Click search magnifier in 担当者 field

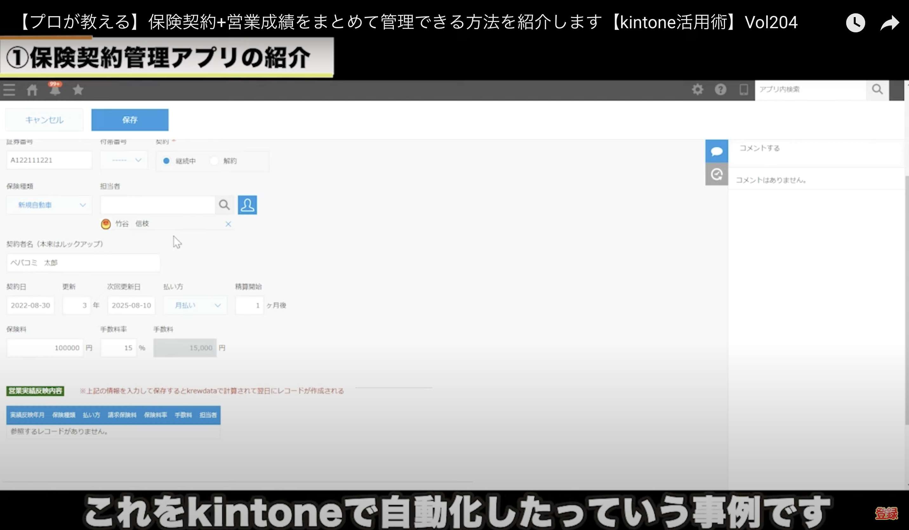pos(224,205)
